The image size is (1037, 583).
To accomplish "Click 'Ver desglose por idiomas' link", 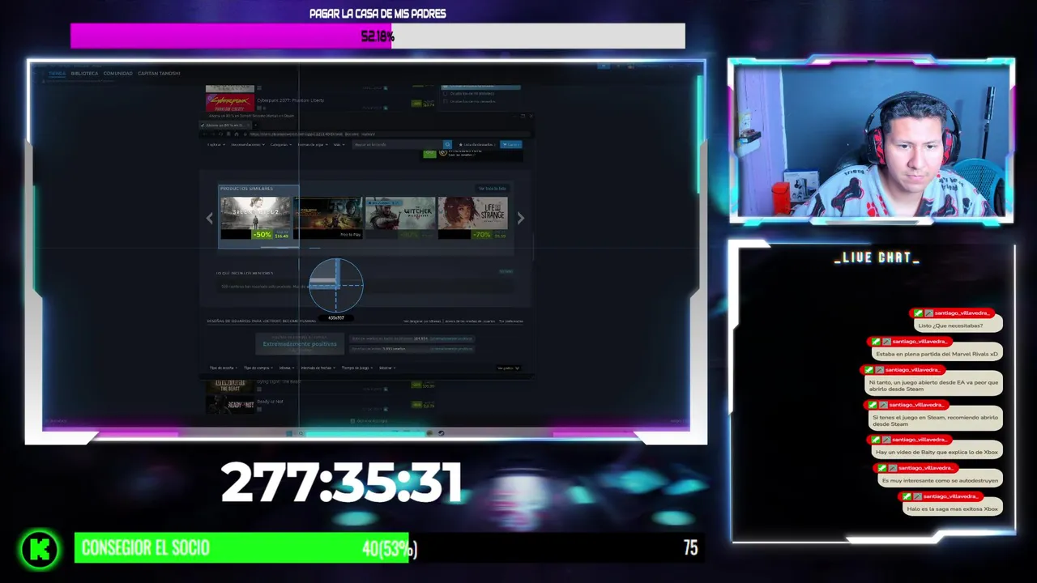I will tap(421, 321).
